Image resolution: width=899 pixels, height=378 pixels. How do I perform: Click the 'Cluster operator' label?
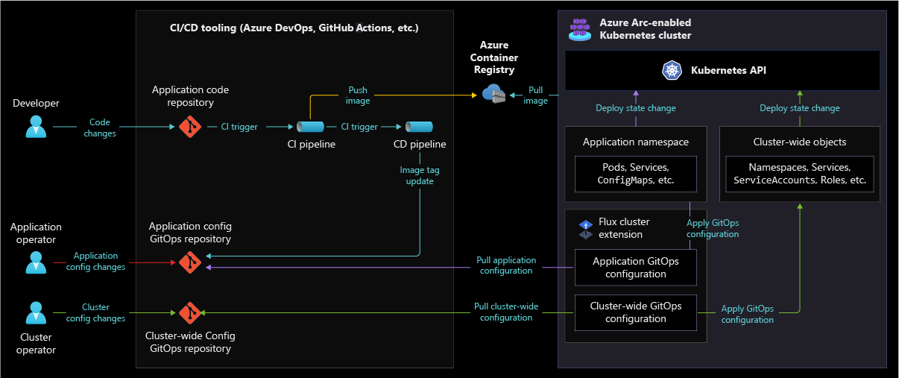tap(36, 344)
